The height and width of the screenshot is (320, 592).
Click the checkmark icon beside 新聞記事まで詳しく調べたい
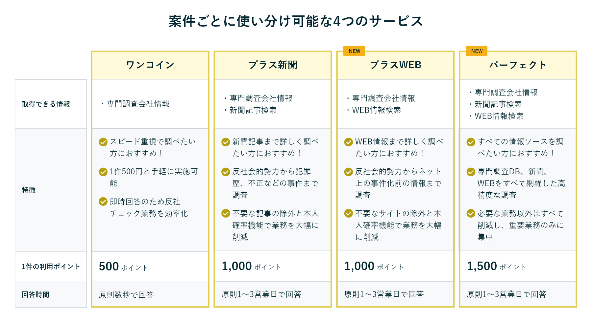[x=226, y=142]
